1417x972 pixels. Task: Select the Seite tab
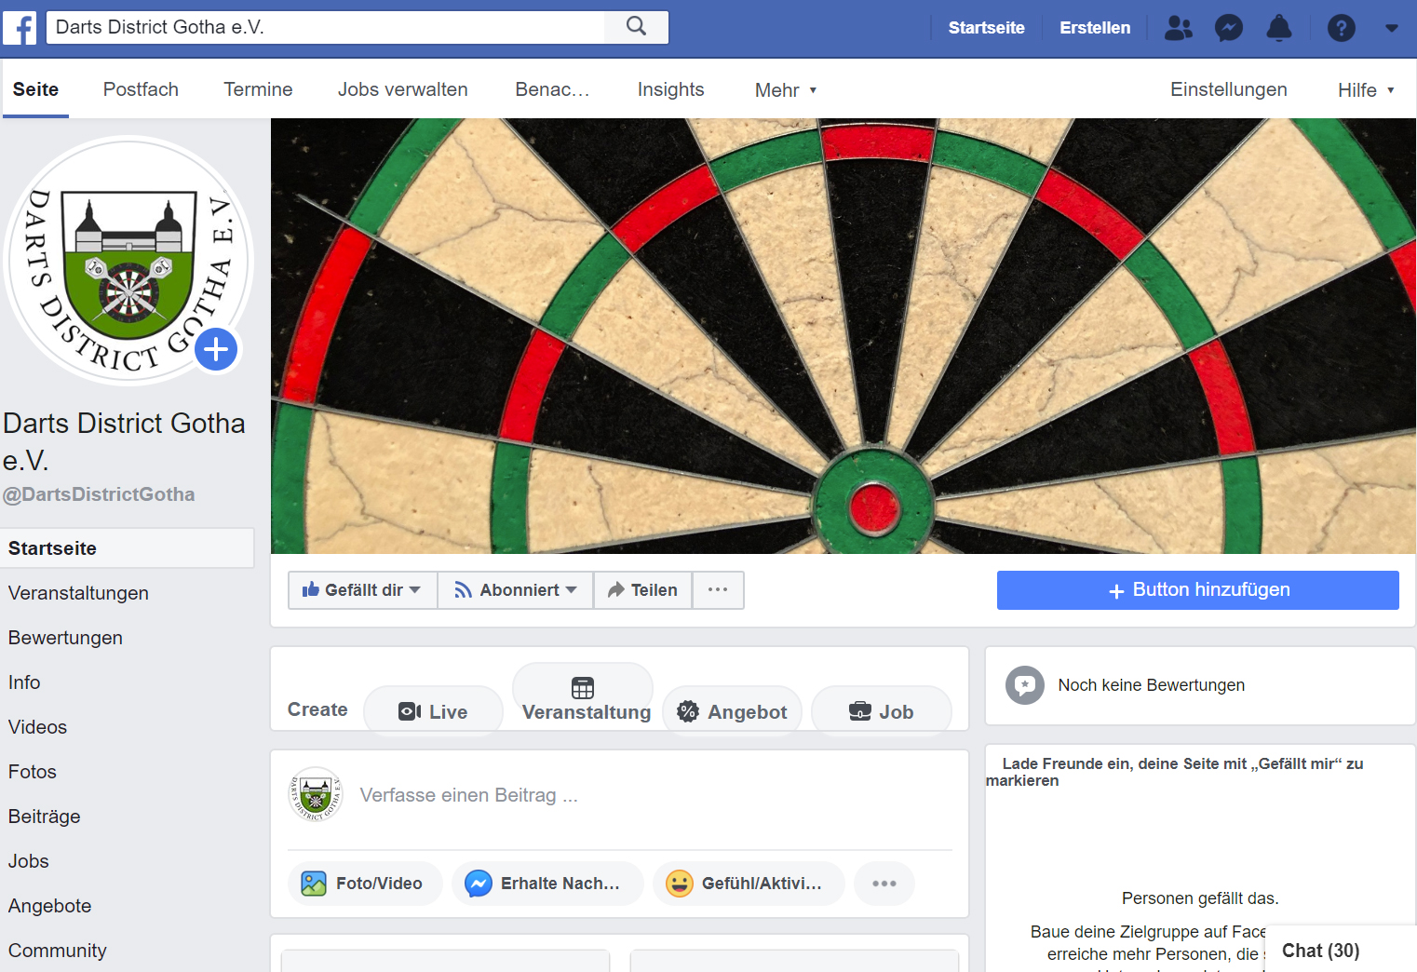pyautogui.click(x=35, y=89)
